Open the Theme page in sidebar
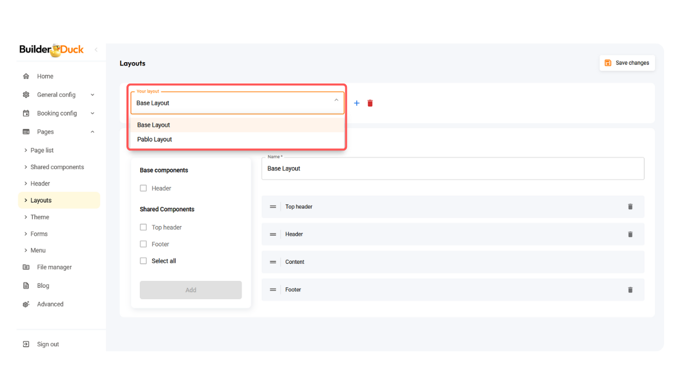Screen dimensions: 680x383 pyautogui.click(x=40, y=217)
